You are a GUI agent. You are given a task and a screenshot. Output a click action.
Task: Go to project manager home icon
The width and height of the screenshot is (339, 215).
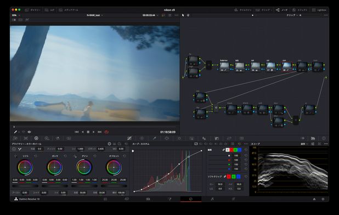(x=314, y=199)
